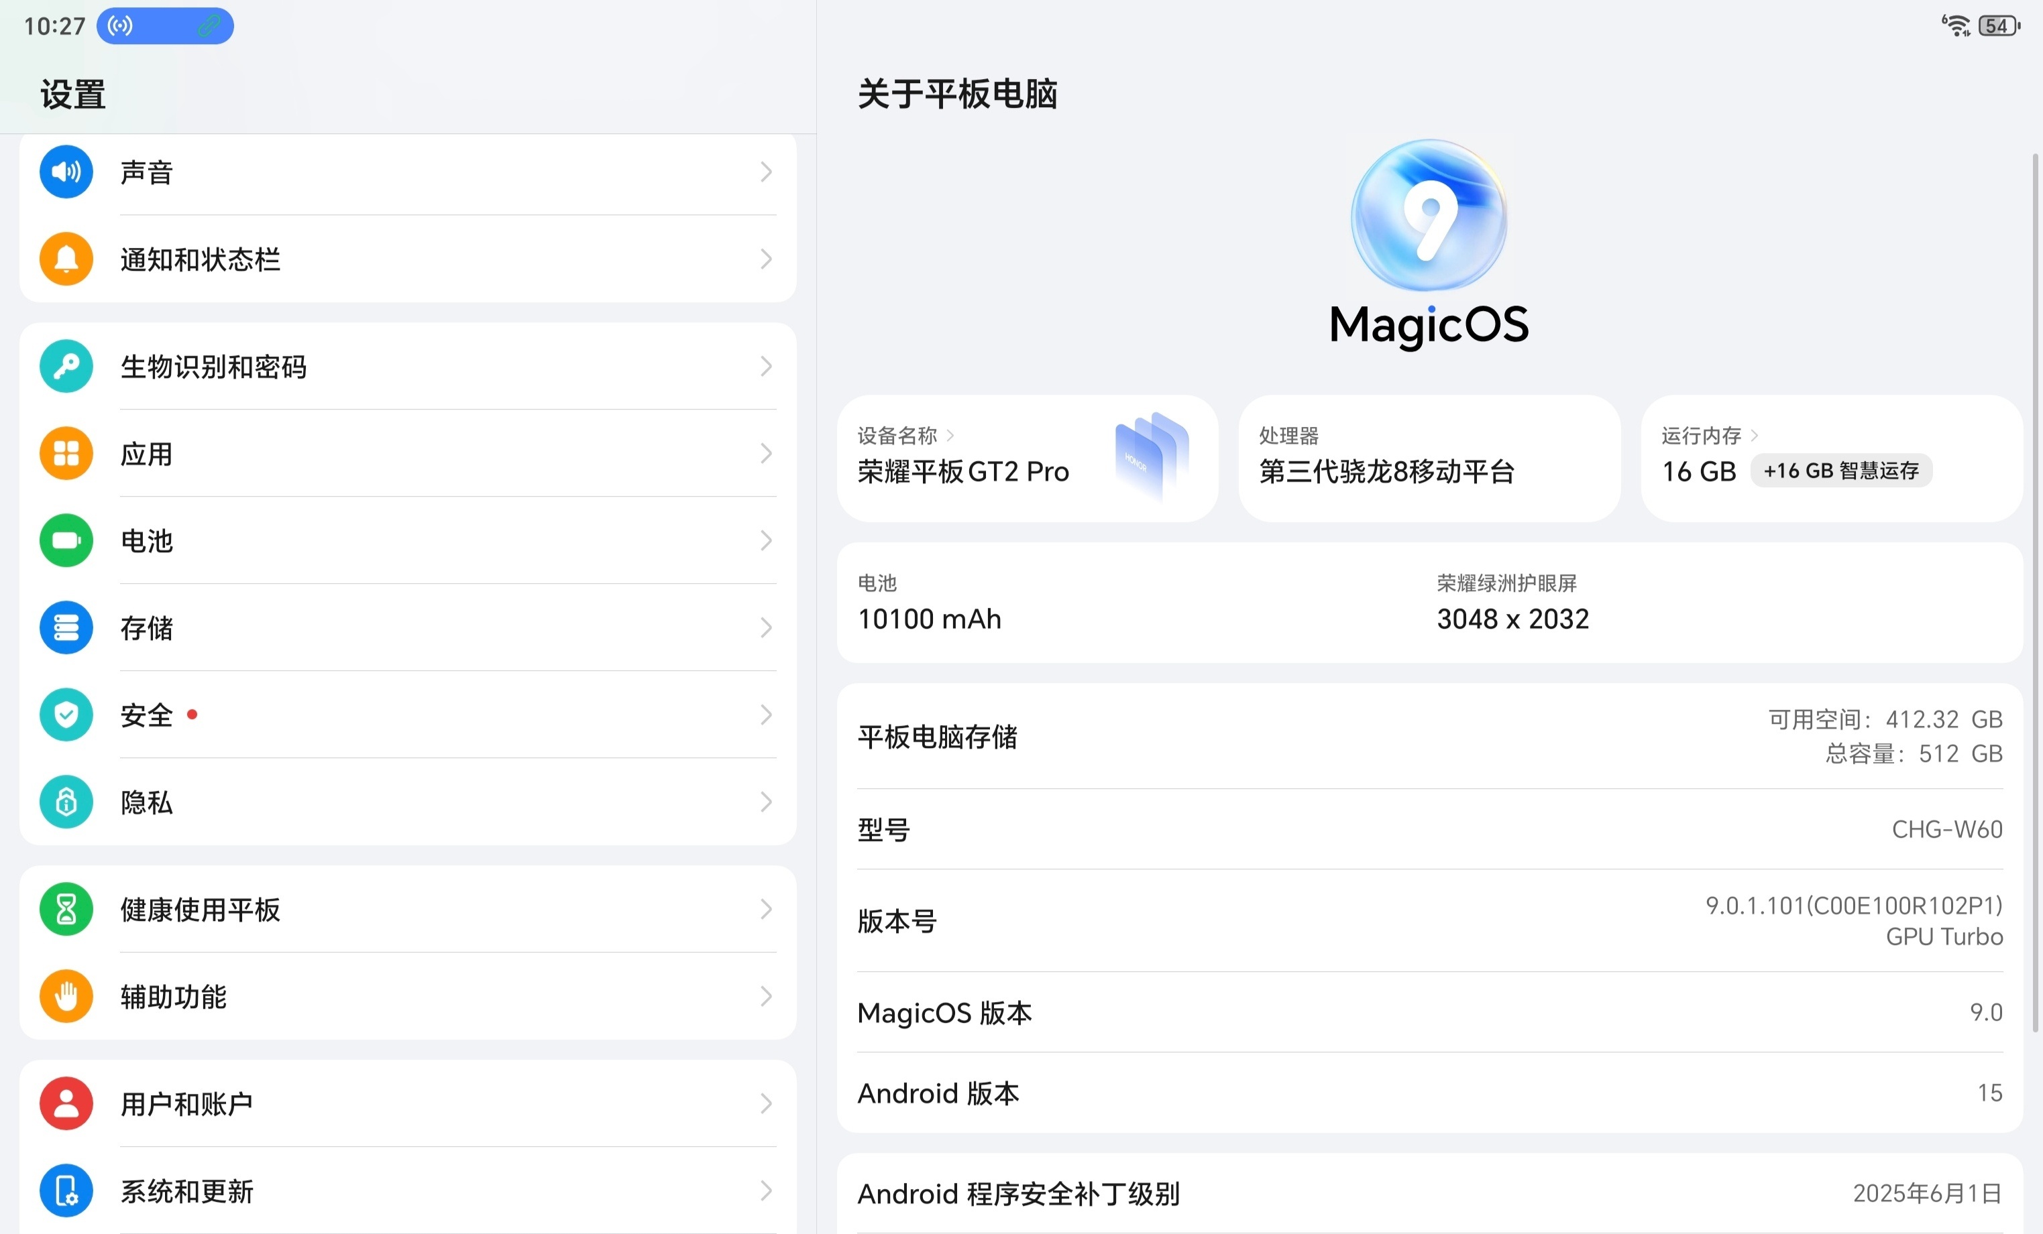Screen dimensions: 2043x1234
Task: Tap the 关于平板电脑 title
Action: point(958,94)
